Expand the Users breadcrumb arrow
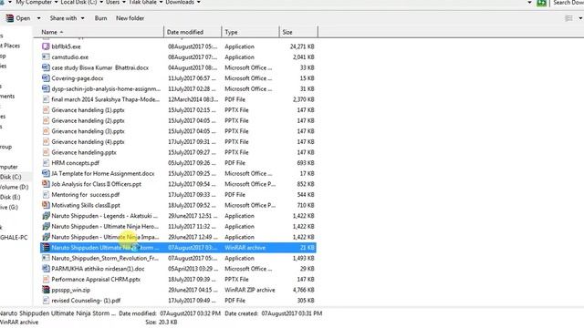 (124, 2)
